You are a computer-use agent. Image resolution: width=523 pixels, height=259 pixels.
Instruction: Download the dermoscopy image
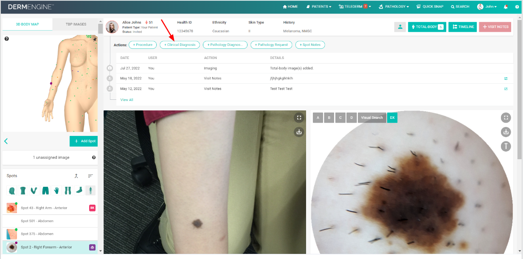pyautogui.click(x=506, y=132)
